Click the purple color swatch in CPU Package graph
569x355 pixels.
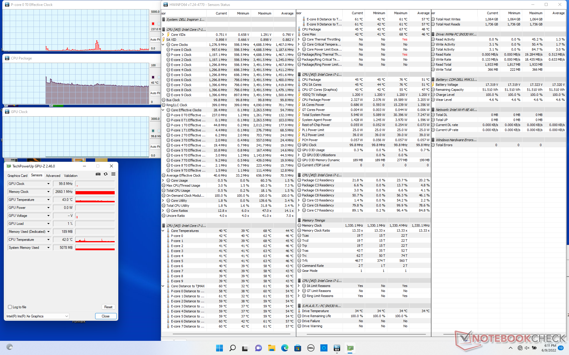point(153,77)
